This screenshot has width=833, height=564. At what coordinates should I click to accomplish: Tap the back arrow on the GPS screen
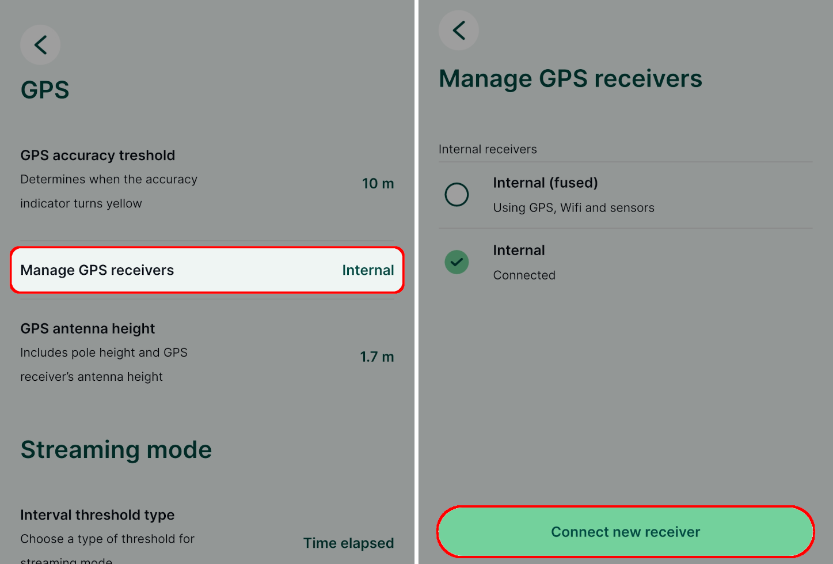(x=40, y=44)
